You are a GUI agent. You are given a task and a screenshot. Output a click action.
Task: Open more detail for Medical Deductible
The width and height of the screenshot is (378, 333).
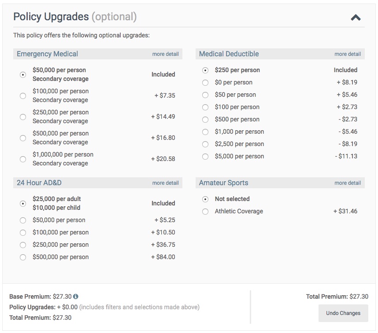pyautogui.click(x=348, y=54)
